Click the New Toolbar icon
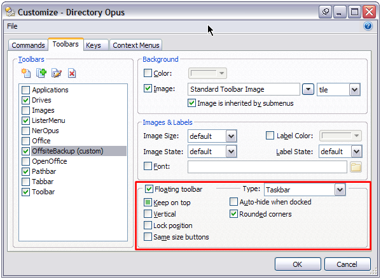Viewport: 381px width, 279px height. 25,73
